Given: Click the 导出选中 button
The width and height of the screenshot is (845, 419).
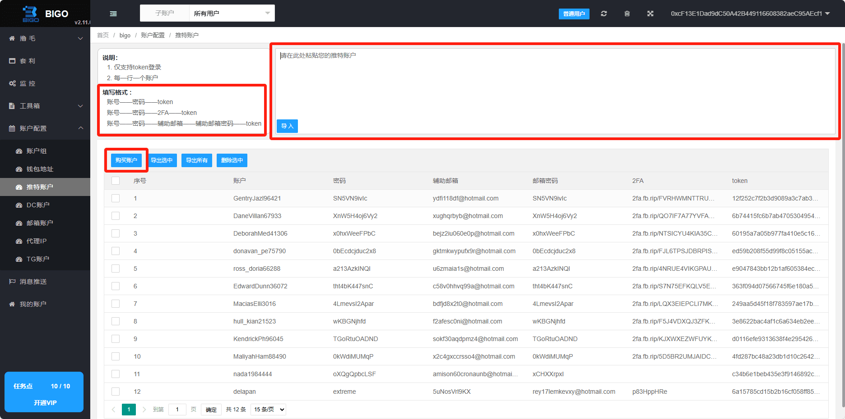Looking at the screenshot, I should pos(162,160).
